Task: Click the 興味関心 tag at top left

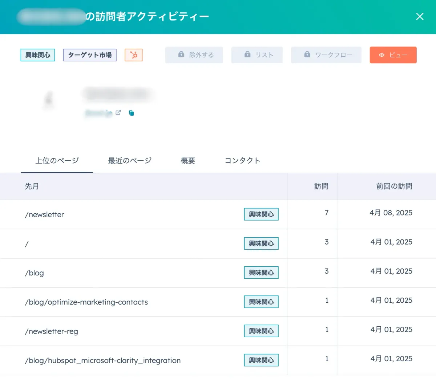Action: click(x=38, y=55)
